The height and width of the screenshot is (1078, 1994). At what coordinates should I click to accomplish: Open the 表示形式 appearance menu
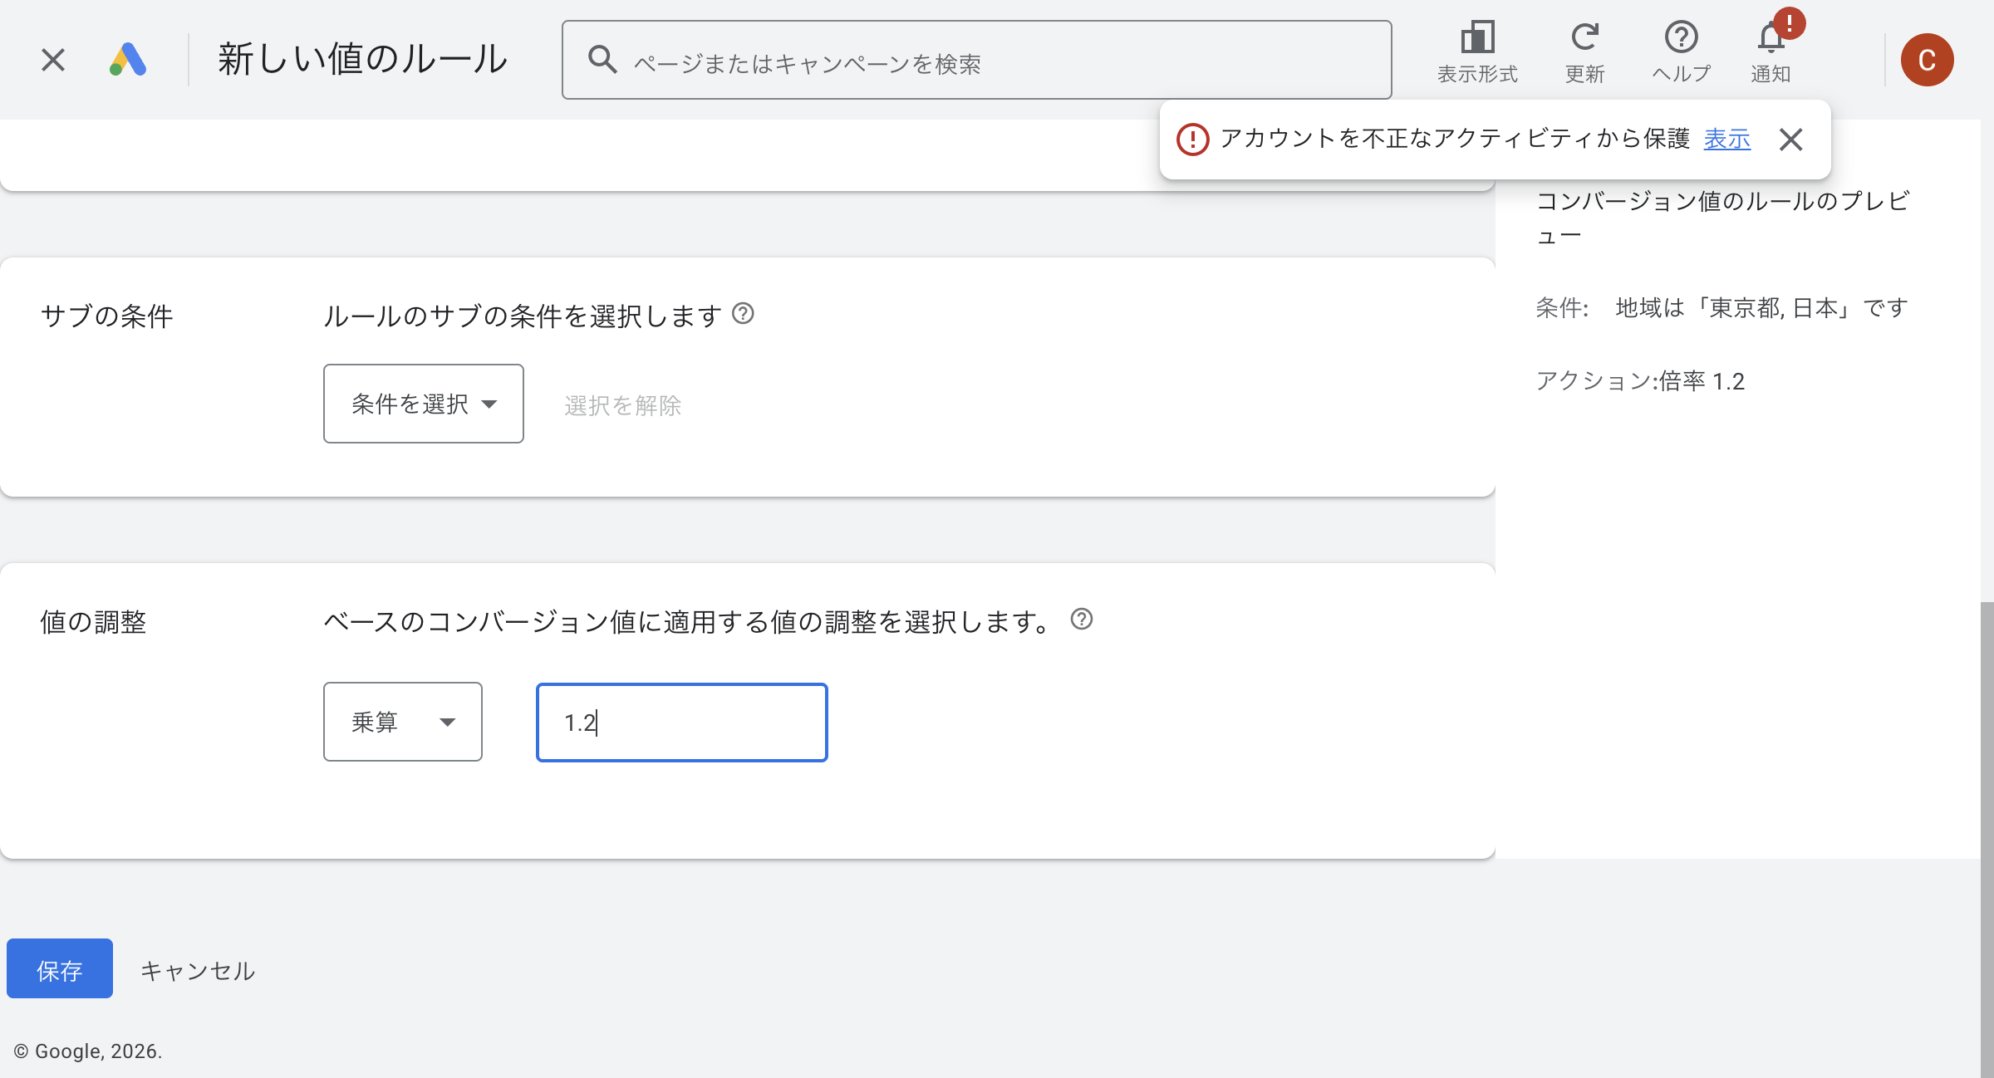(1477, 51)
